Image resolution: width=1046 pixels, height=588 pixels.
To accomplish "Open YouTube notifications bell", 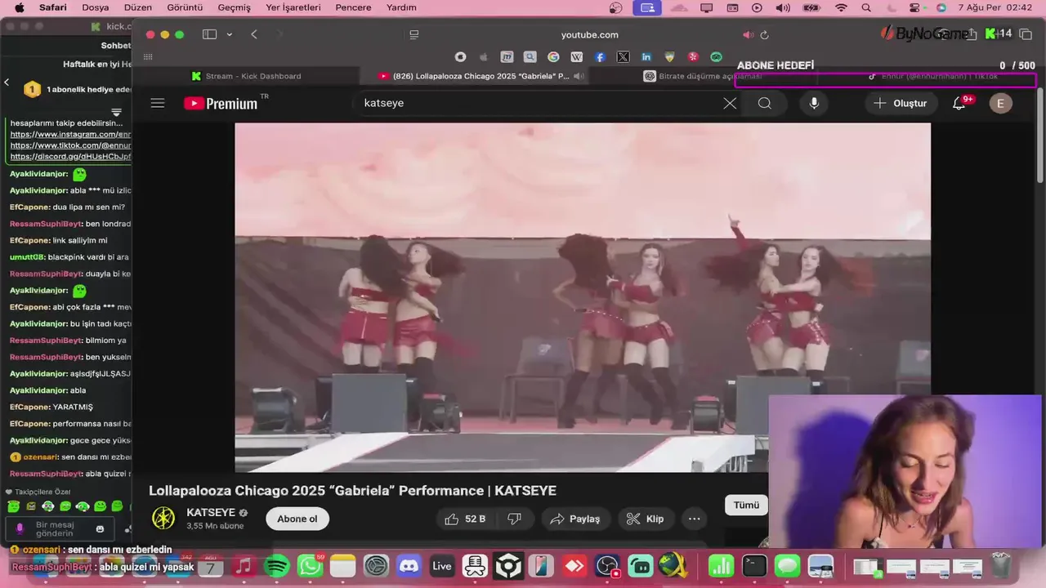I will pyautogui.click(x=959, y=104).
